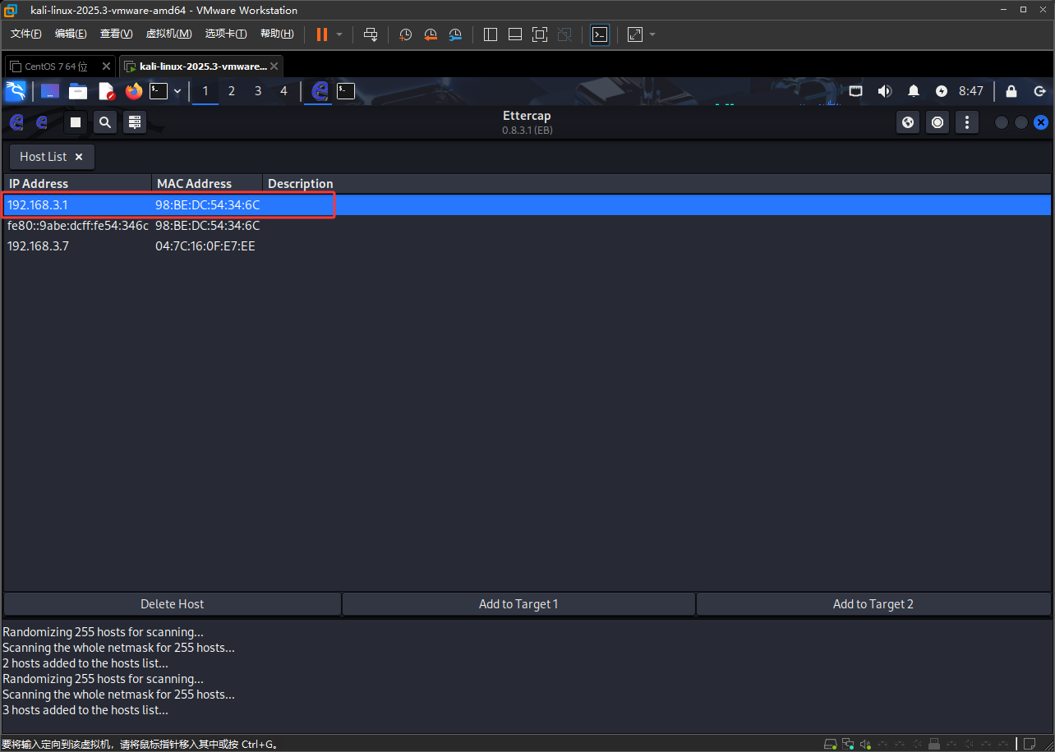Select host row 192.168.3.7
Image resolution: width=1055 pixels, height=752 pixels.
click(527, 246)
